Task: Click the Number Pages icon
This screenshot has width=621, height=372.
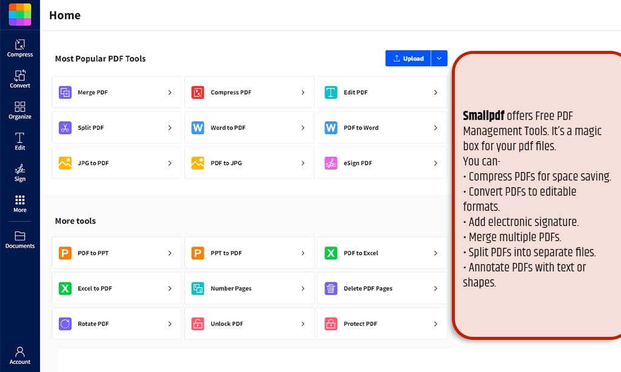Action: pos(198,288)
